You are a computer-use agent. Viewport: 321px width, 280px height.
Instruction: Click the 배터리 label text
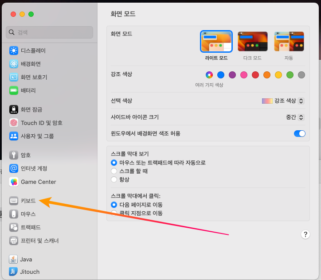pos(28,90)
